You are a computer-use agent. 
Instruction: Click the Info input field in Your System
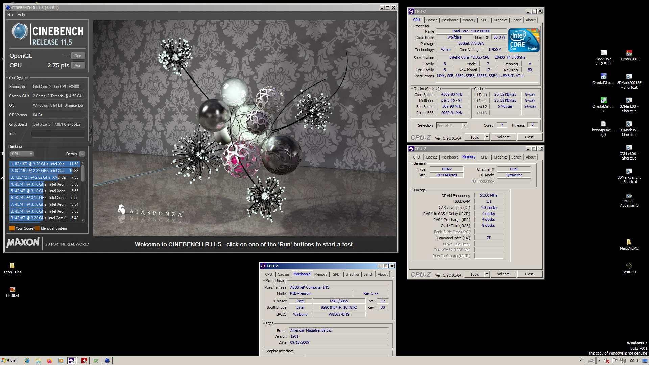(58, 134)
